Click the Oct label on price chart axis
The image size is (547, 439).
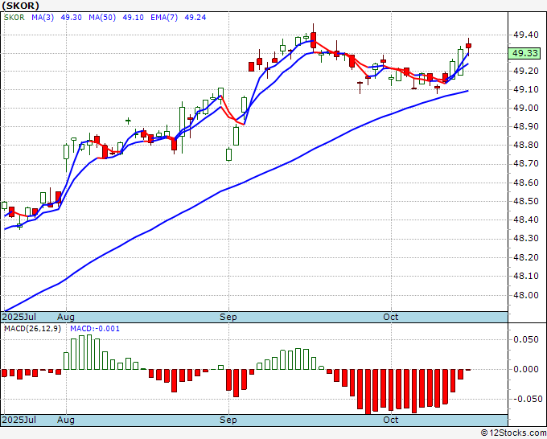(390, 317)
